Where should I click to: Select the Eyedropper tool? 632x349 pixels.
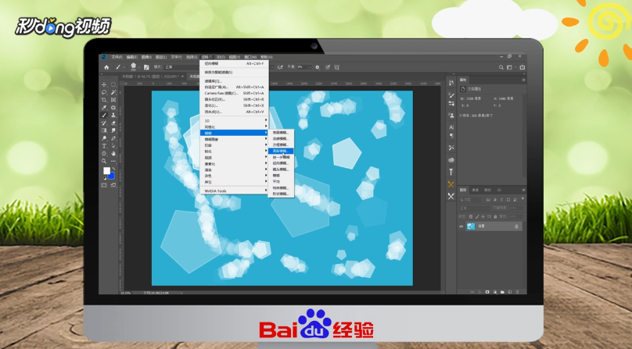click(104, 108)
